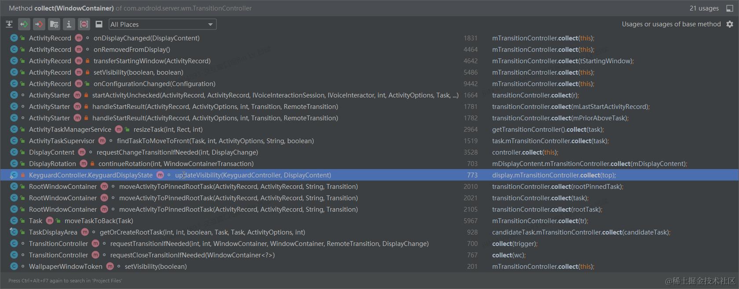This screenshot has width=739, height=289.
Task: Click 'Usages or usages of base method' label
Action: pos(671,24)
